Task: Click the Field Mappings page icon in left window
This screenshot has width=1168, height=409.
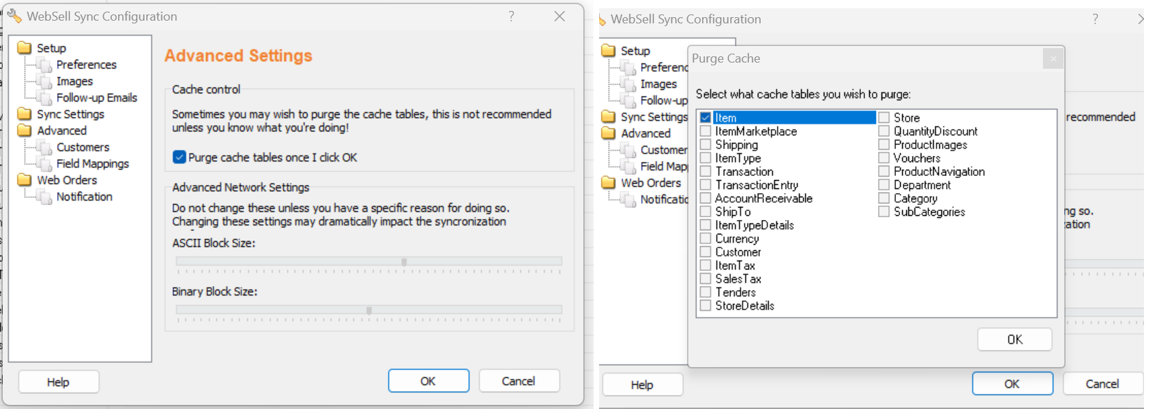Action: (45, 164)
